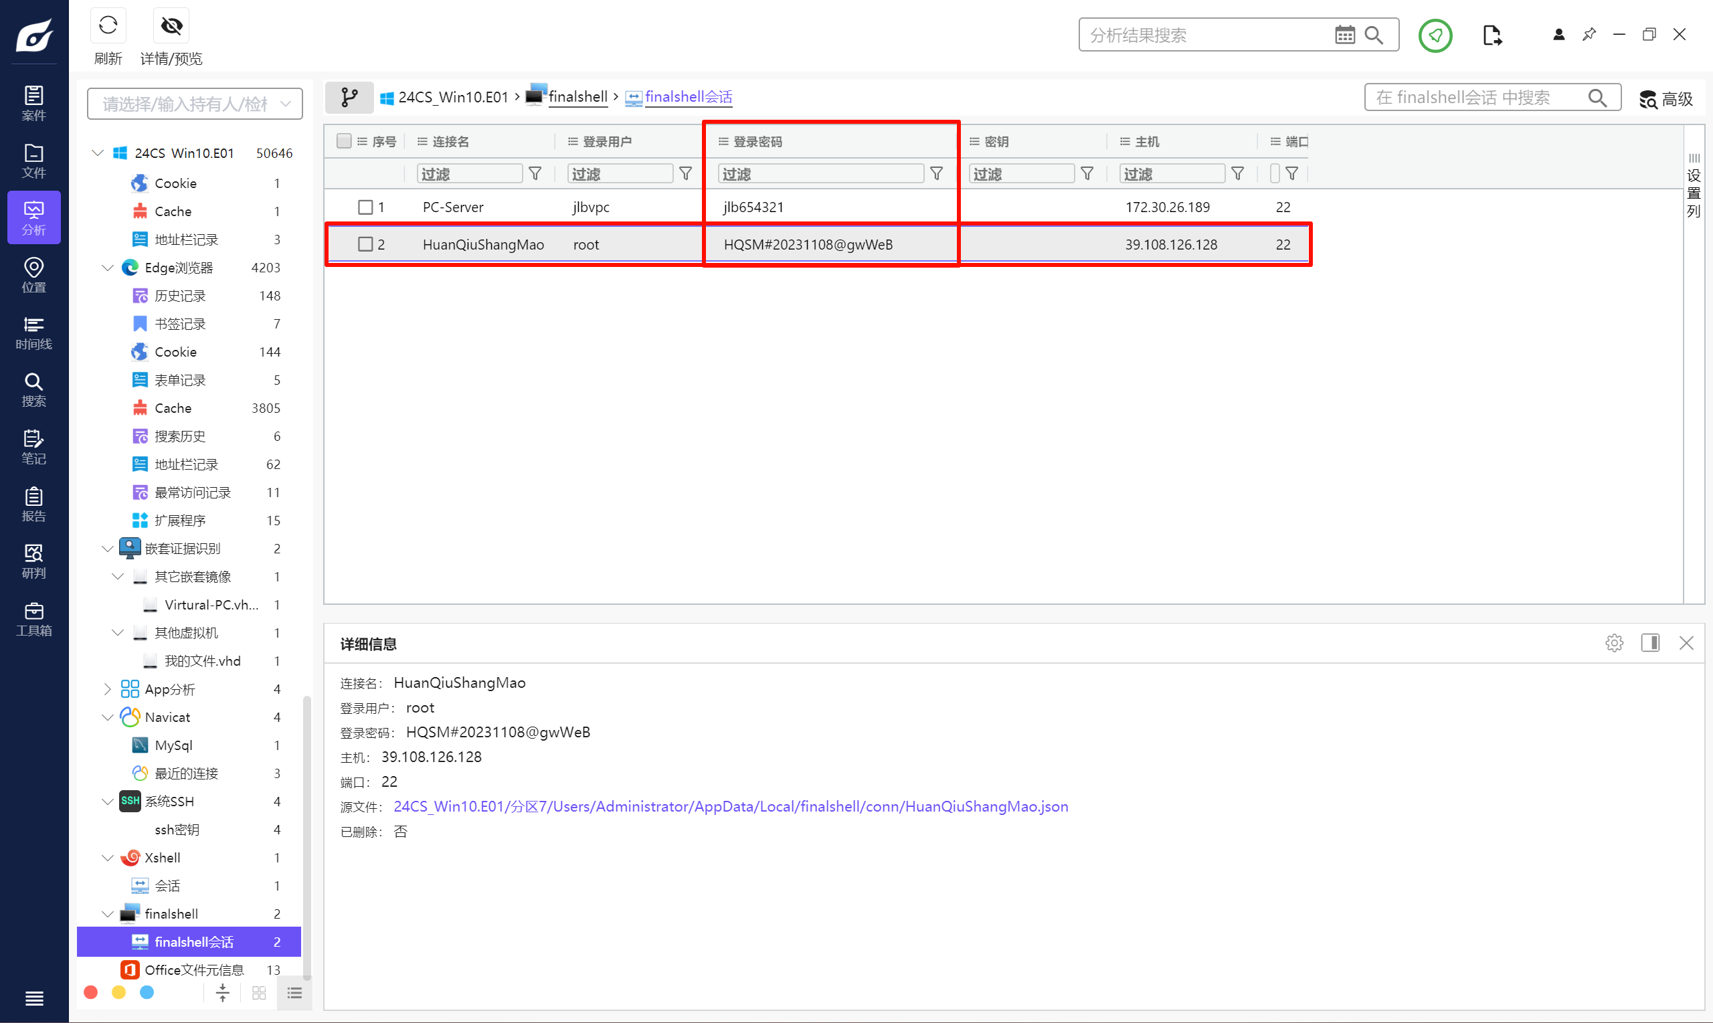Click the finalshell breadcrumb link

coord(577,96)
